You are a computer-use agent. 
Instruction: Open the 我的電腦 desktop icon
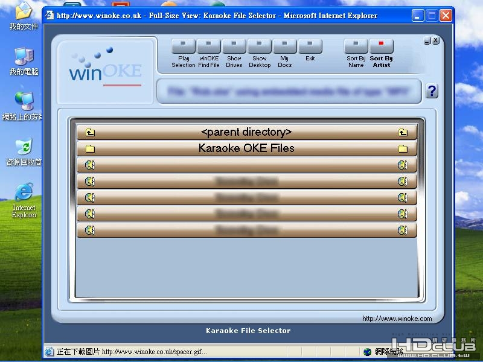pyautogui.click(x=24, y=61)
